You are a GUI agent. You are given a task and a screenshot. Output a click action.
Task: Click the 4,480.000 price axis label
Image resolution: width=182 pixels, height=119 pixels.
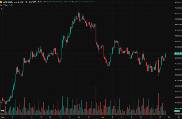click(178, 41)
